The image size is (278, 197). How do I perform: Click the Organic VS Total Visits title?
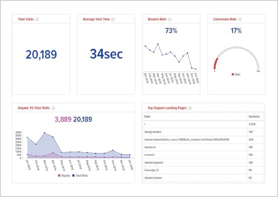click(x=33, y=108)
